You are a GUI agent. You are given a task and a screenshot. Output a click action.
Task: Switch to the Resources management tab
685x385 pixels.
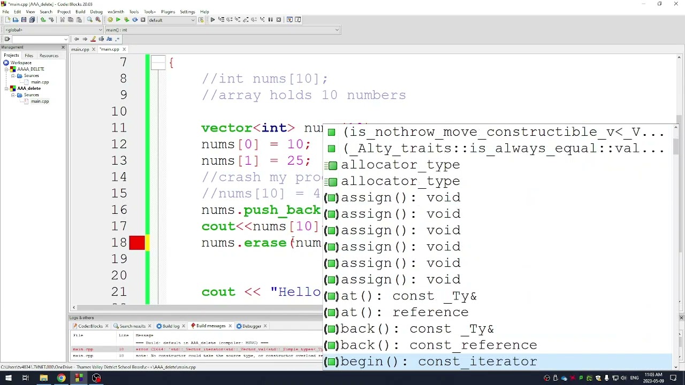point(49,56)
